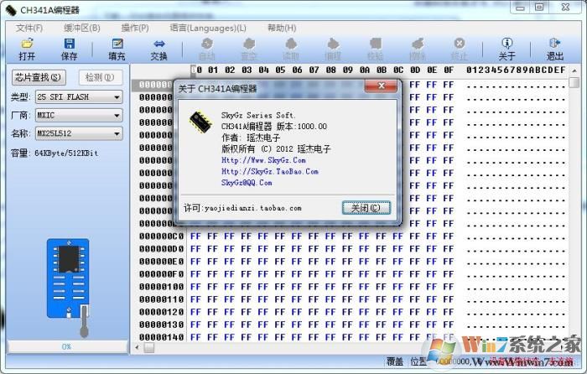Click the hex view vertical scrollbar thumb

point(574,82)
